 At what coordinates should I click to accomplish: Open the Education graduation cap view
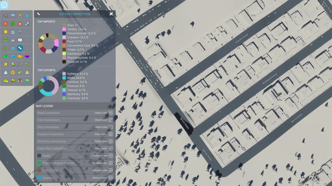pyautogui.click(x=20, y=32)
